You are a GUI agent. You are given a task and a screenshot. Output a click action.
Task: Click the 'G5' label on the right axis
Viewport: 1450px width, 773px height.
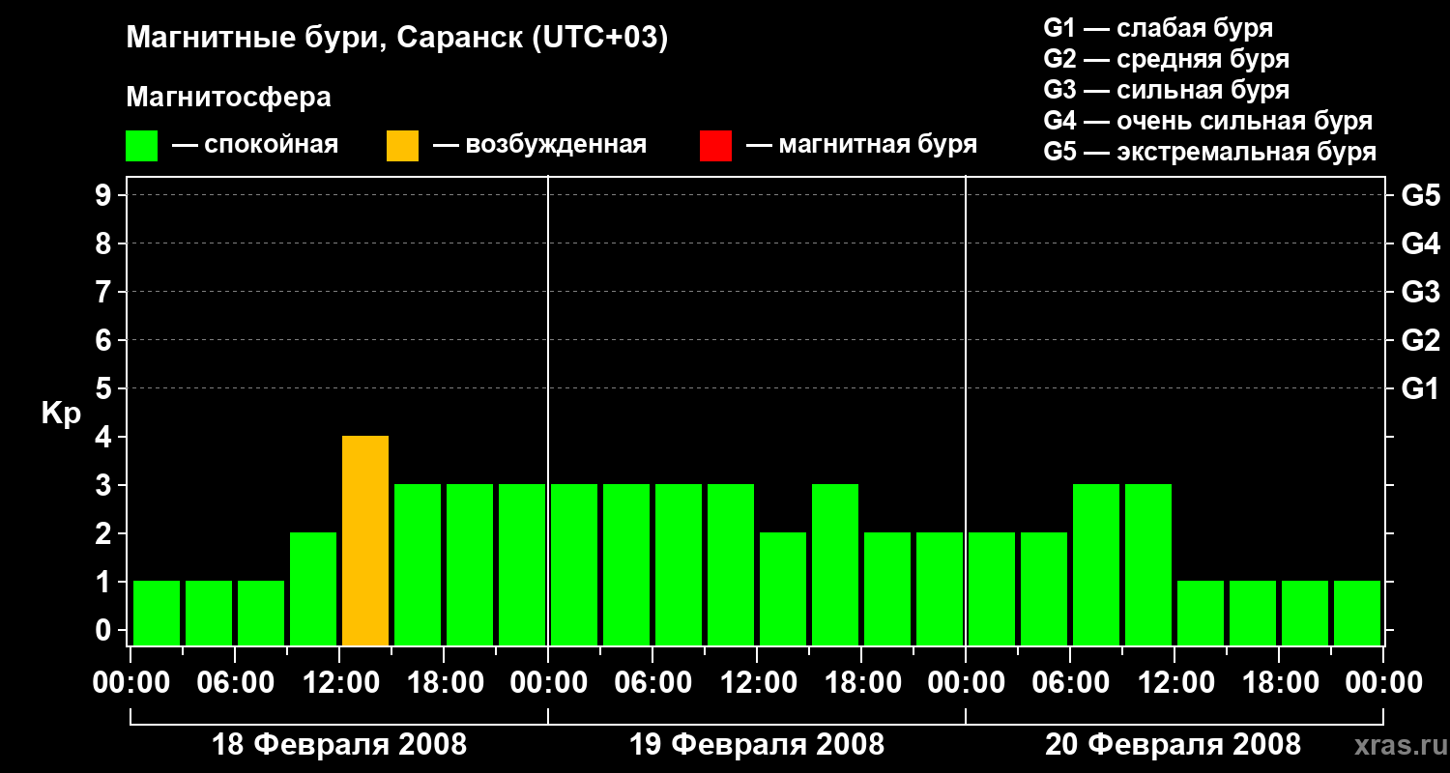(x=1421, y=196)
